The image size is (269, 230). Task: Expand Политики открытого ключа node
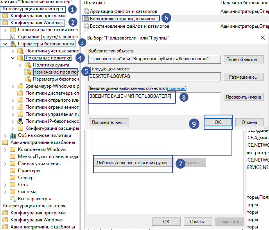pos(13,101)
